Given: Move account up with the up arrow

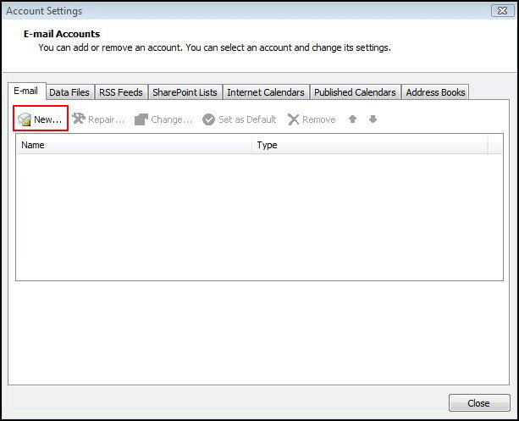Looking at the screenshot, I should (353, 119).
